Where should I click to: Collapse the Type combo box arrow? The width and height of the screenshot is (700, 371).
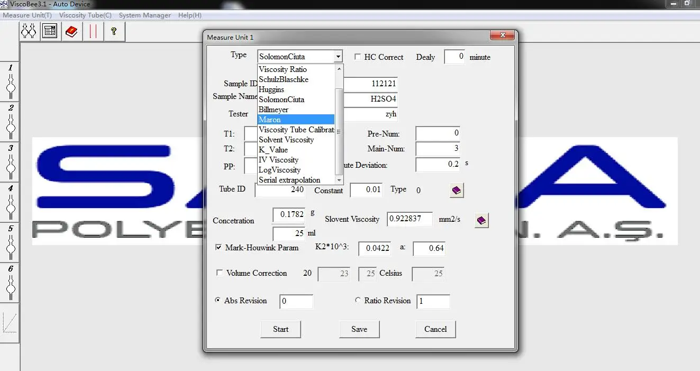tap(338, 56)
